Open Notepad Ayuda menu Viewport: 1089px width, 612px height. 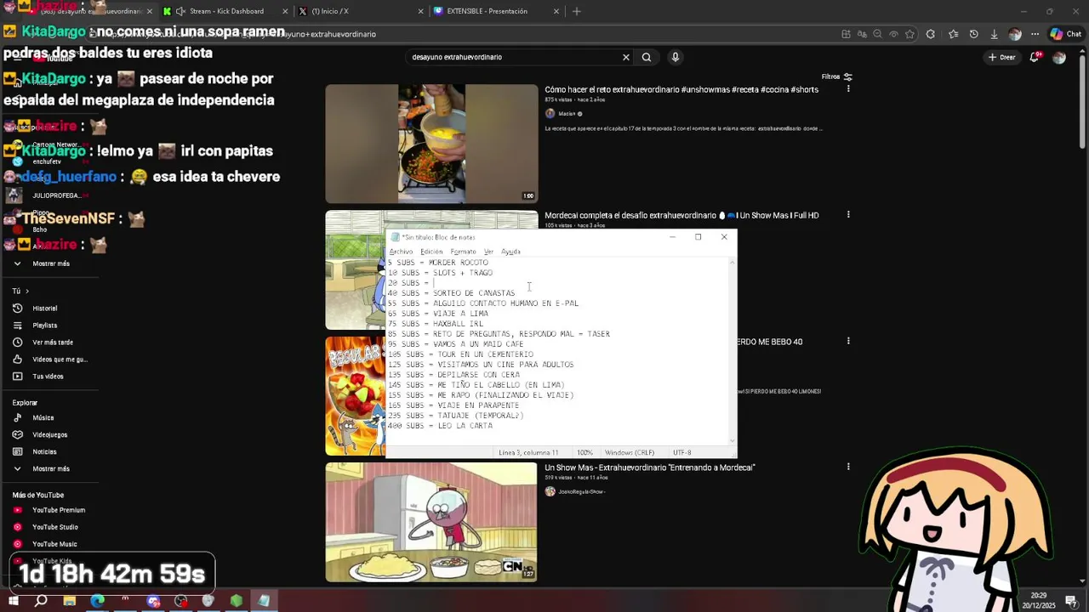point(510,252)
